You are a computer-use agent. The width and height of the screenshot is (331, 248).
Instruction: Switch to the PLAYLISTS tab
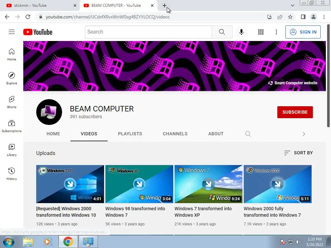[130, 134]
